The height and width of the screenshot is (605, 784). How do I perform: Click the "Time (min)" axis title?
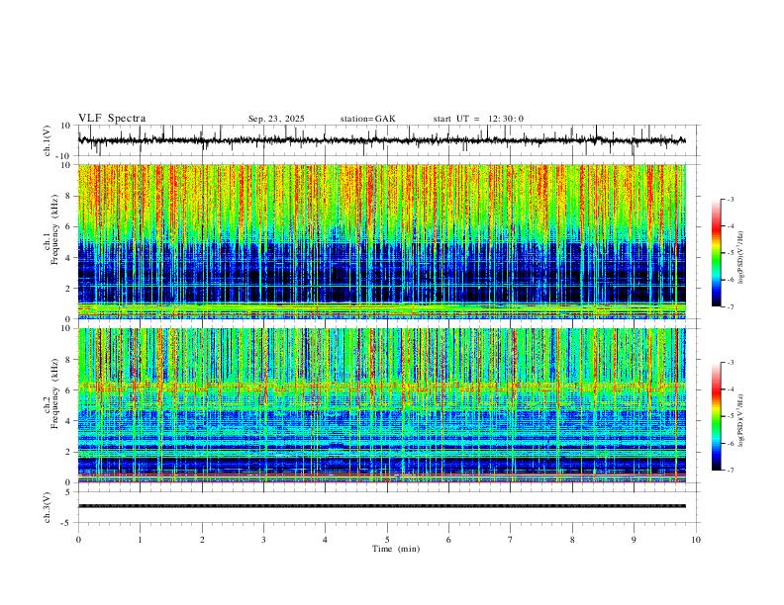396,549
